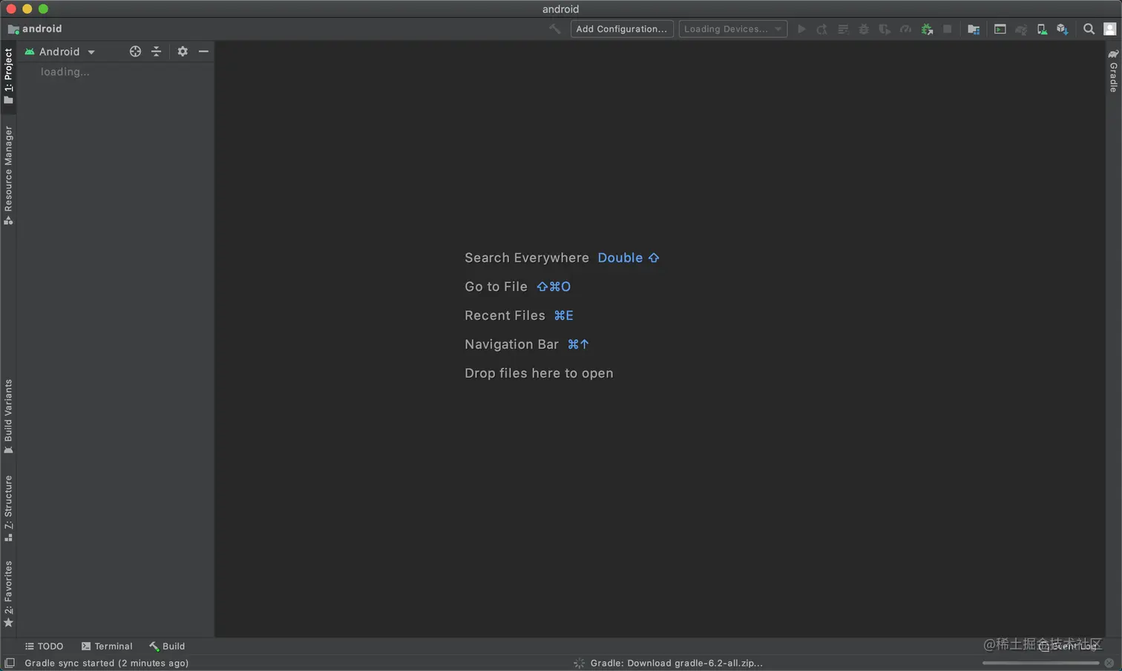
Task: Open the 2: Favorites side tab
Action: click(x=8, y=594)
